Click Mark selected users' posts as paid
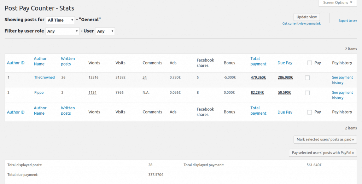Image resolution: width=362 pixels, height=184 pixels. tap(325, 139)
